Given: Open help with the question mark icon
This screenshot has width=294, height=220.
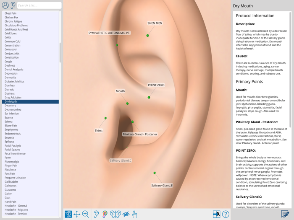Looking at the screenshot, I should click(226, 214).
